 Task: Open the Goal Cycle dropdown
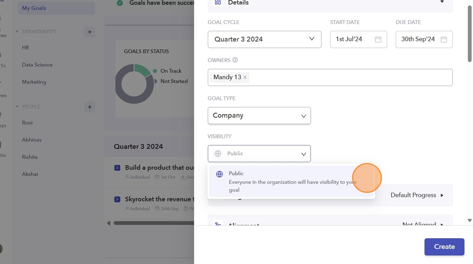coord(264,39)
